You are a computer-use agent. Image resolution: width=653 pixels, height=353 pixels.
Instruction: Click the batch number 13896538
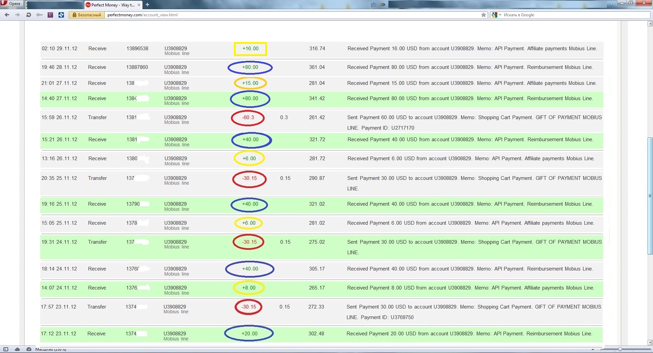point(137,49)
